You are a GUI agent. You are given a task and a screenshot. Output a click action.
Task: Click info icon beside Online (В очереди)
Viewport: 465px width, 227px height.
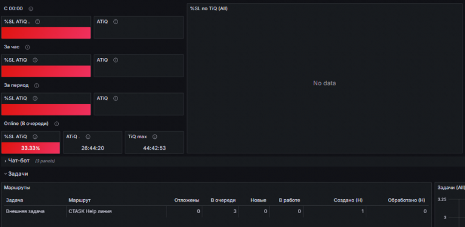[x=57, y=124]
